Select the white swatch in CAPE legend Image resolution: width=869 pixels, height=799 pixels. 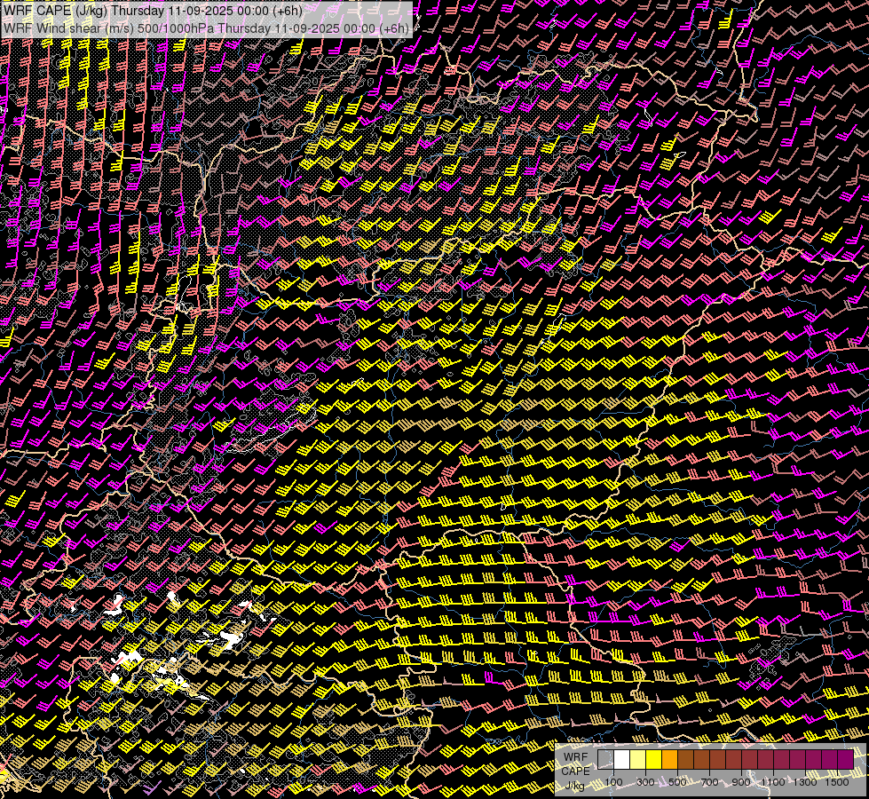pyautogui.click(x=621, y=760)
